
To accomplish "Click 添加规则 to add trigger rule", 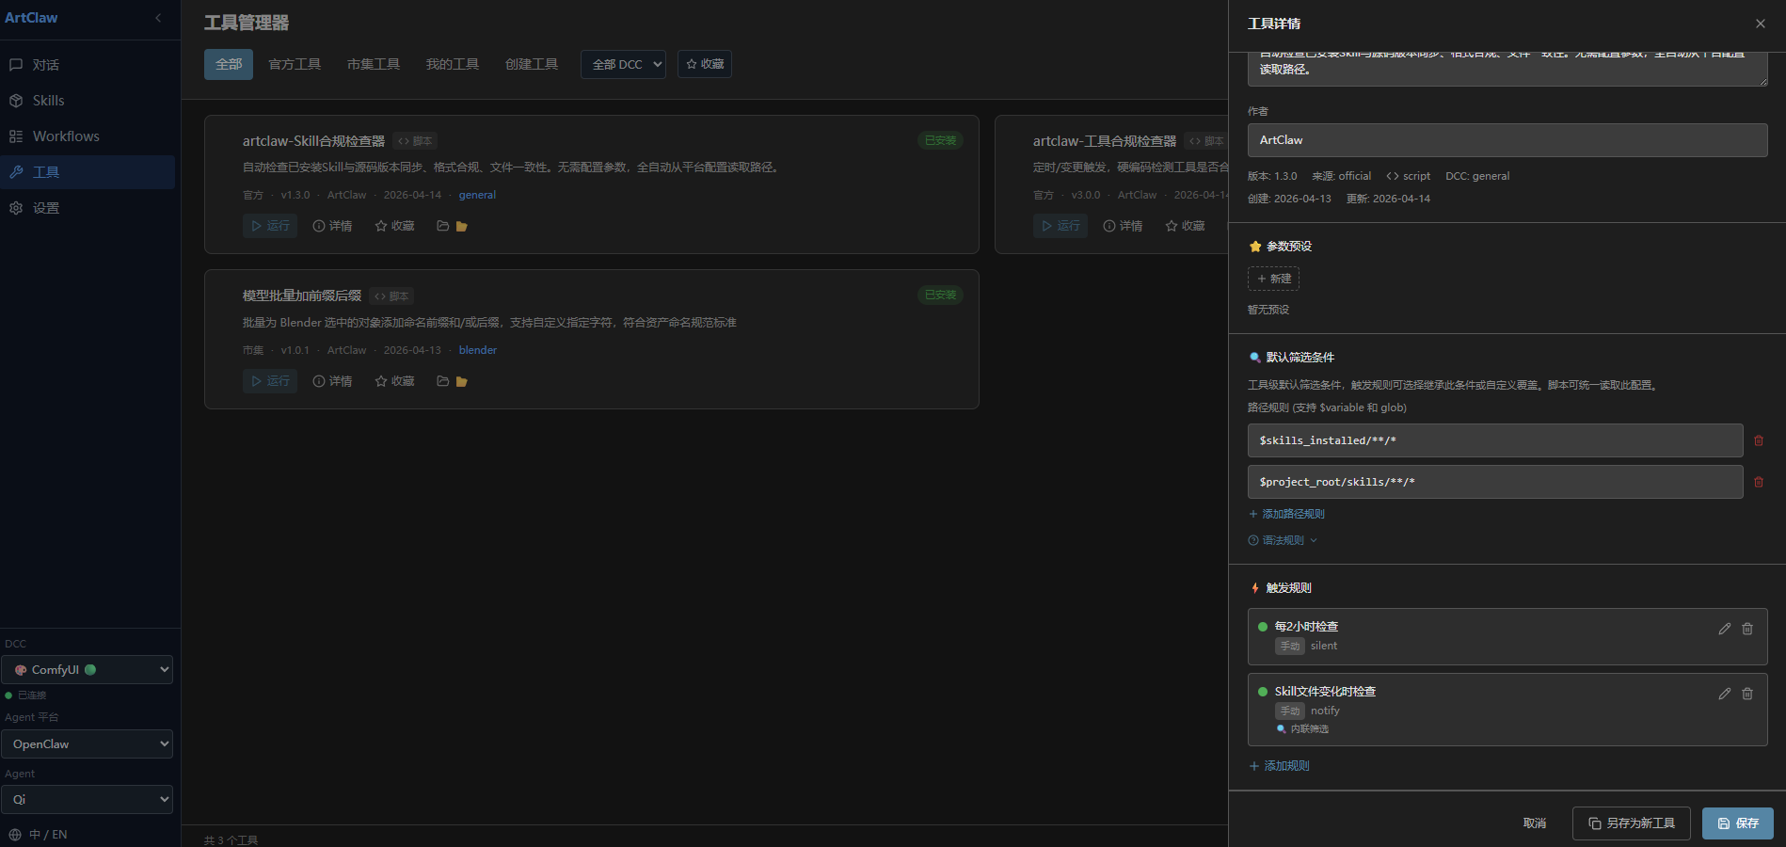I will click(x=1279, y=766).
